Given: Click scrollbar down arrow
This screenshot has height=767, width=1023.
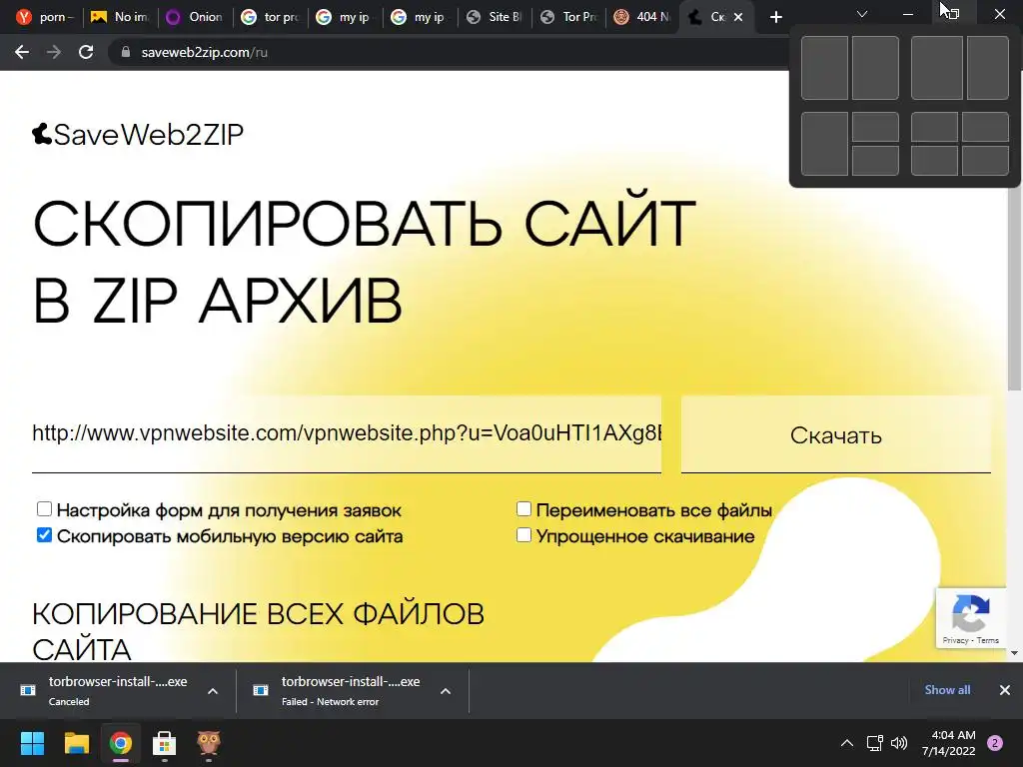Looking at the screenshot, I should [1015, 652].
